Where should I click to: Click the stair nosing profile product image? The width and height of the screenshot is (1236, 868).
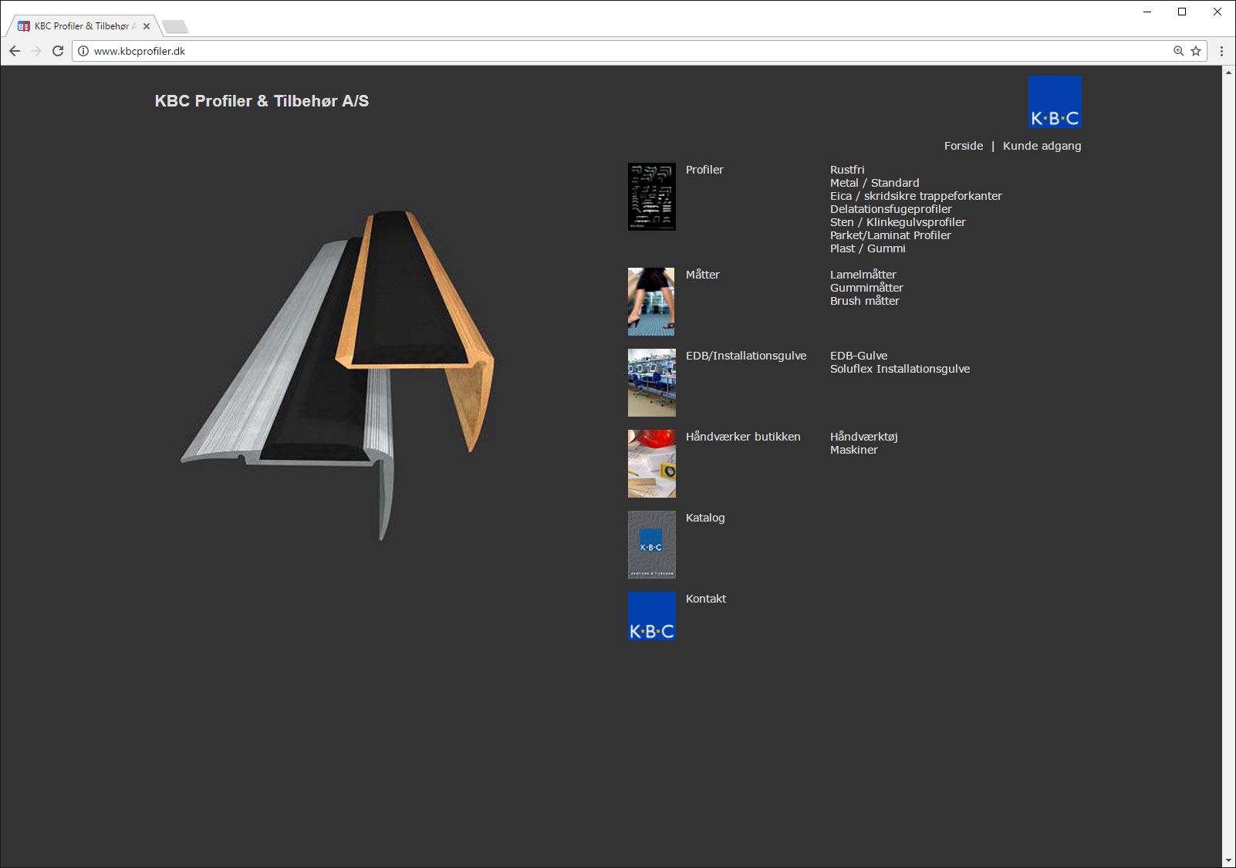click(x=337, y=376)
